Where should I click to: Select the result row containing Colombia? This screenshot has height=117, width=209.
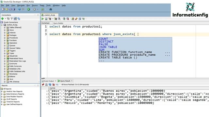coord(129,97)
